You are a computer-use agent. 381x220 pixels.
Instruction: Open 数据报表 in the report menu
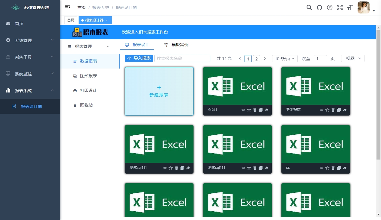(x=90, y=61)
